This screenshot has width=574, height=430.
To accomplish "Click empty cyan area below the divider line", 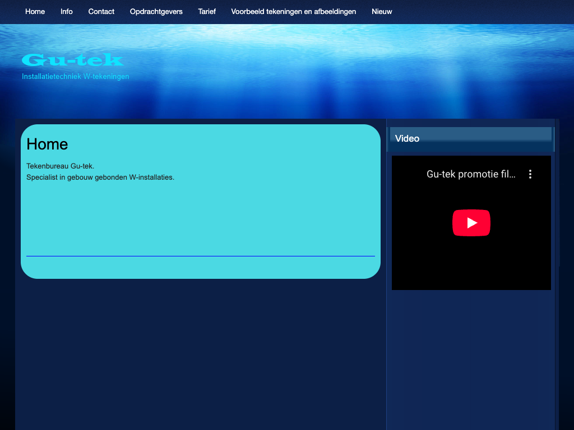I will pos(200,267).
